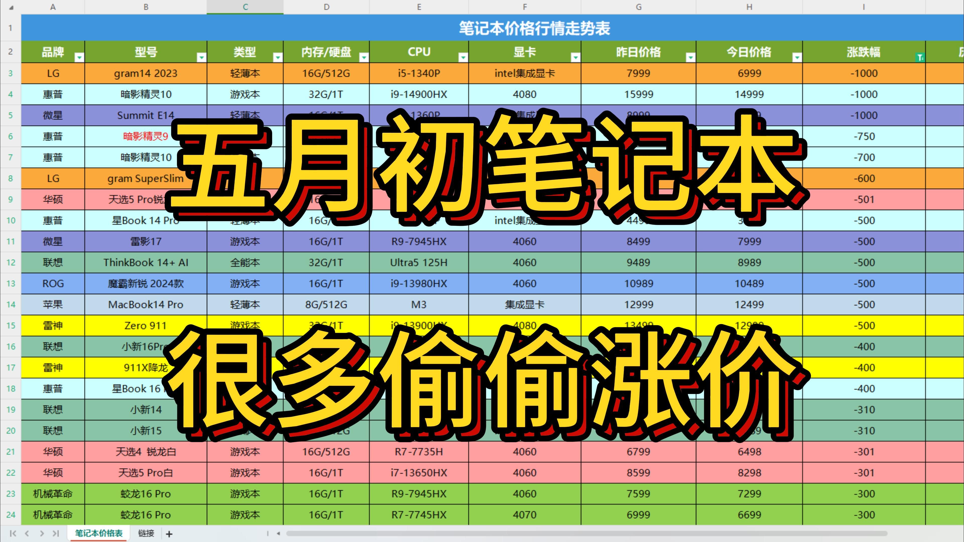This screenshot has height=542, width=964.
Task: Select column A header
Action: click(53, 7)
